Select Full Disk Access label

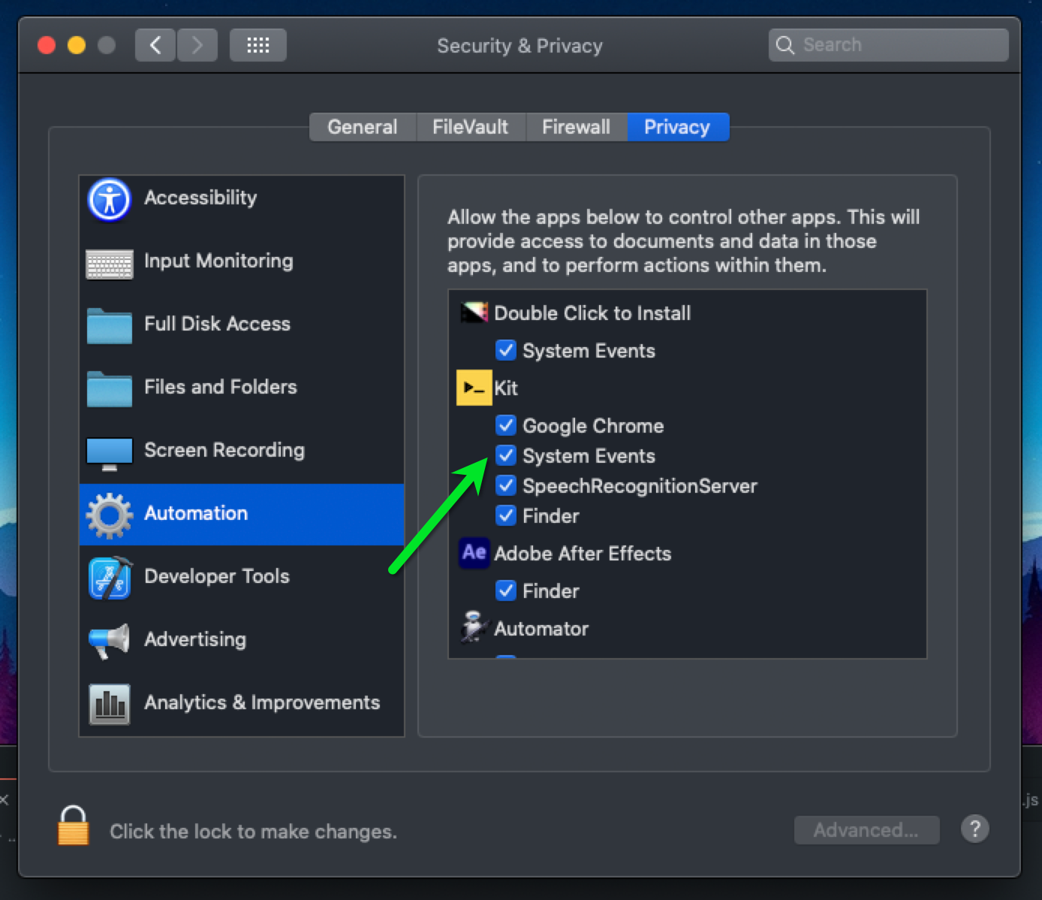pos(217,324)
